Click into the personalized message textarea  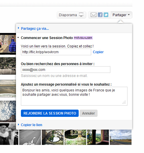click(74, 96)
